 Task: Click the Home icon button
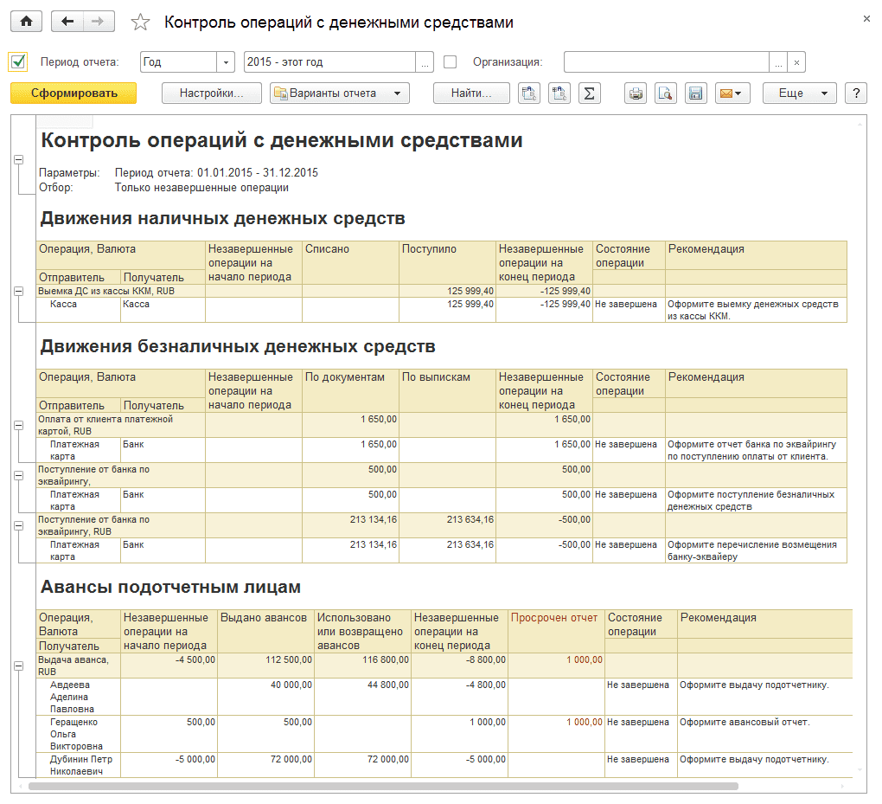pyautogui.click(x=26, y=23)
